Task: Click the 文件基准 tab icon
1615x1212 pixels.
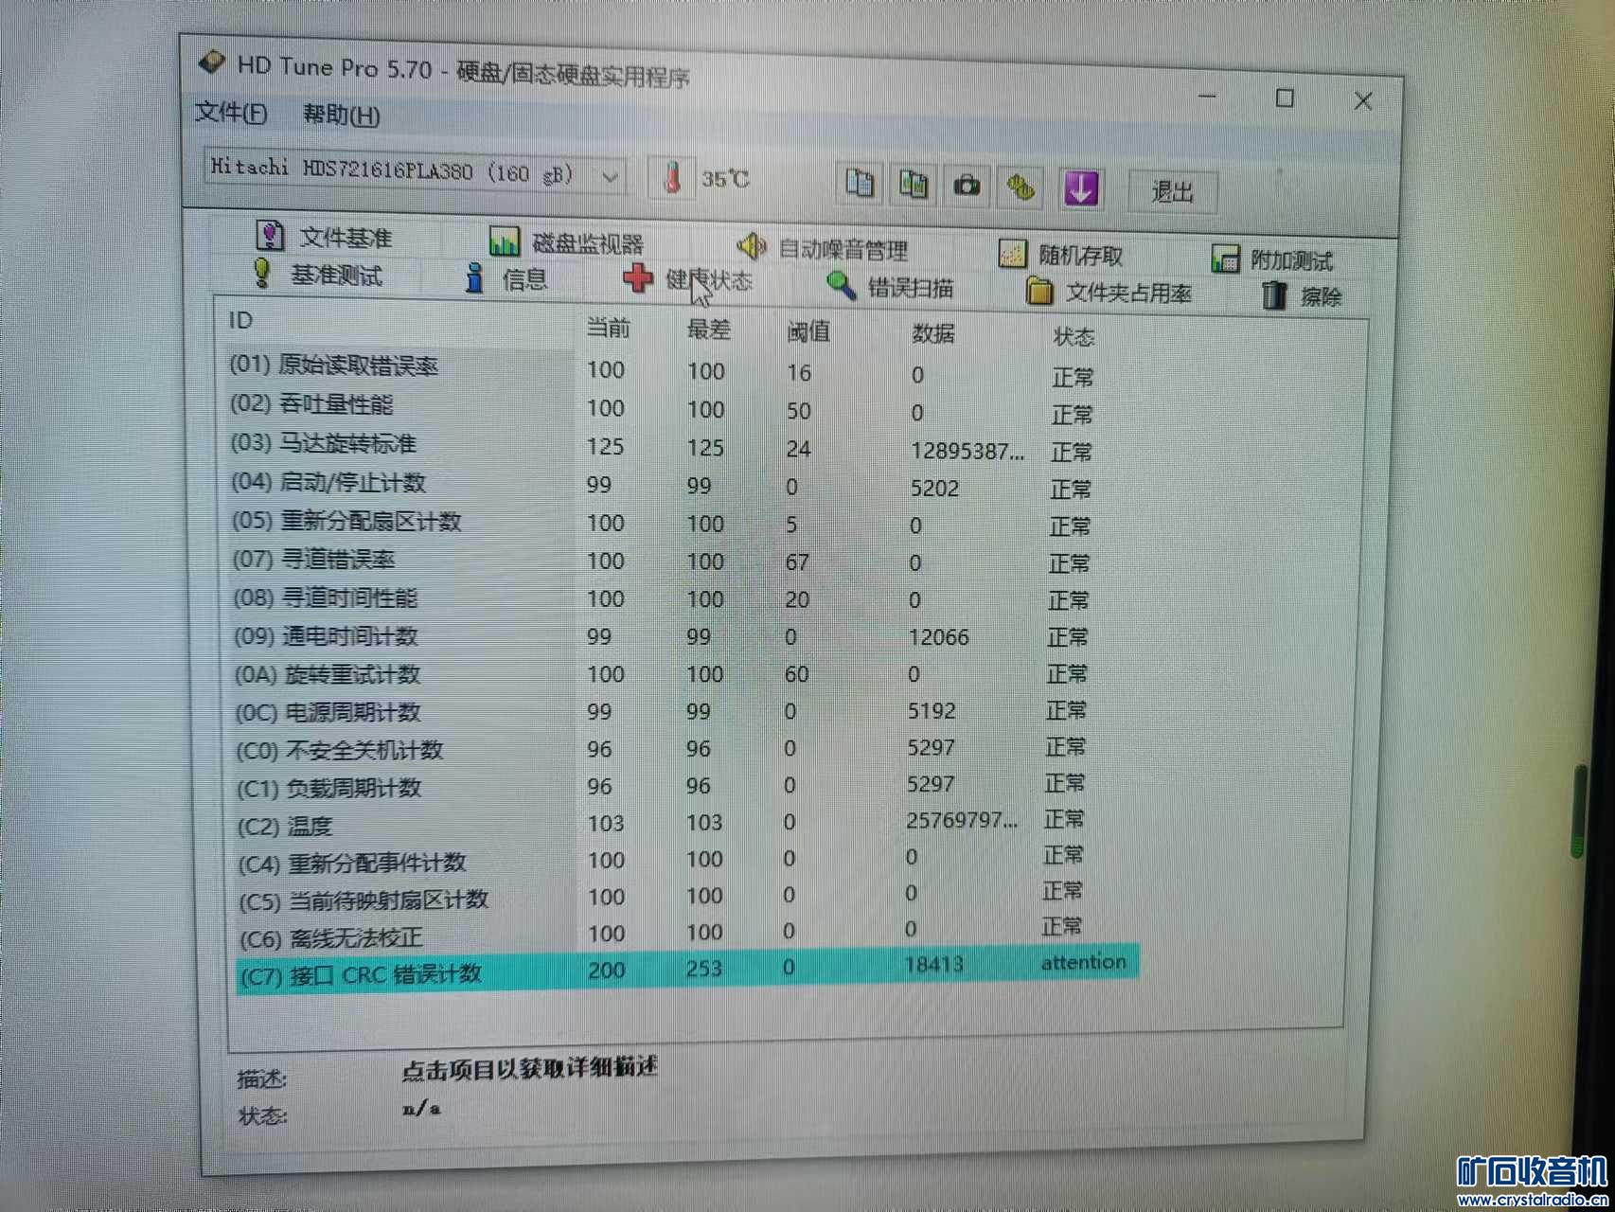Action: [x=270, y=234]
